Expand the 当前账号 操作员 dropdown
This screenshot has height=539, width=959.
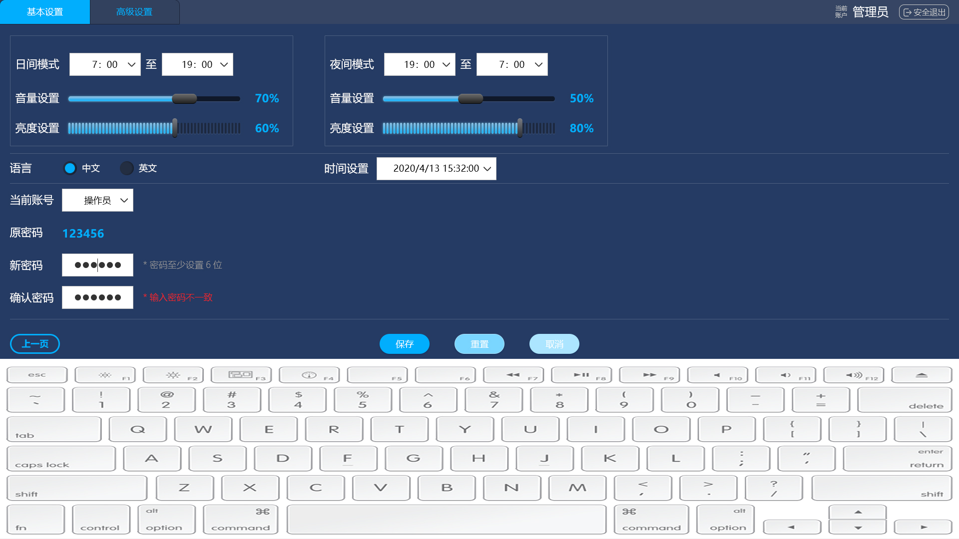97,200
